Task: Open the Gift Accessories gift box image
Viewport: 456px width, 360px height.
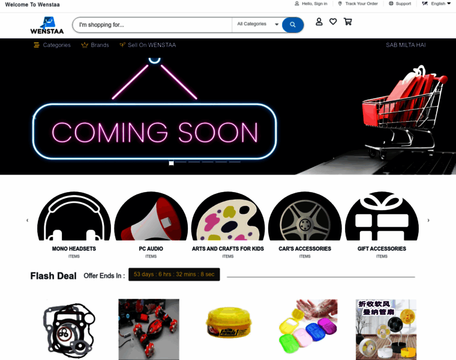Action: pos(382,216)
